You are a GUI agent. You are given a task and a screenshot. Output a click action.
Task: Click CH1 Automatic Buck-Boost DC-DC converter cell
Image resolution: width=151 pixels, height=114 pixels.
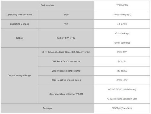pos(66,52)
